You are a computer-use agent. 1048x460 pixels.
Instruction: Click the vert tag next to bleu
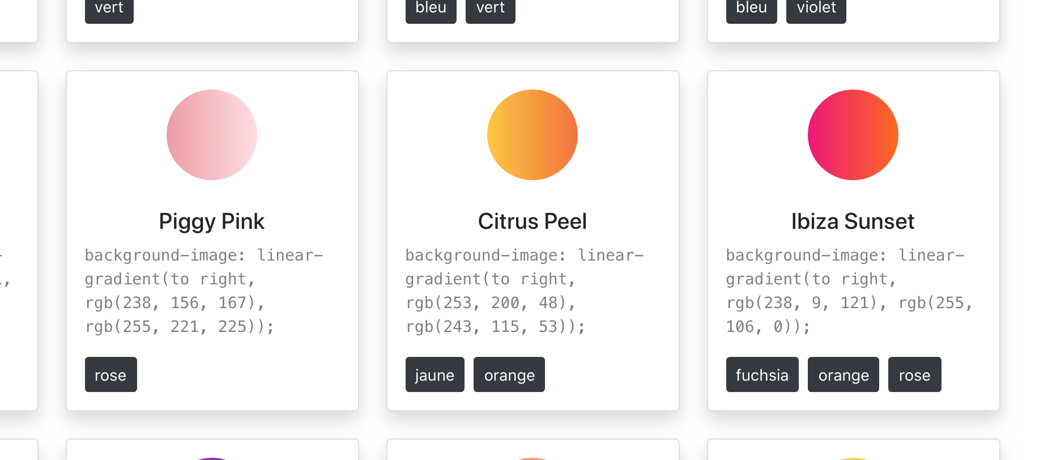(x=490, y=9)
